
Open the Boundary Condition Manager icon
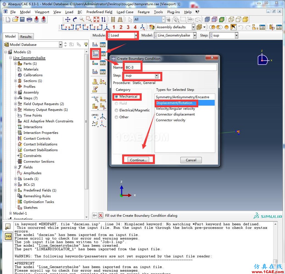[103, 54]
